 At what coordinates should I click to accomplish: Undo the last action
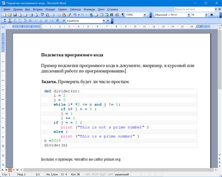[75, 15]
